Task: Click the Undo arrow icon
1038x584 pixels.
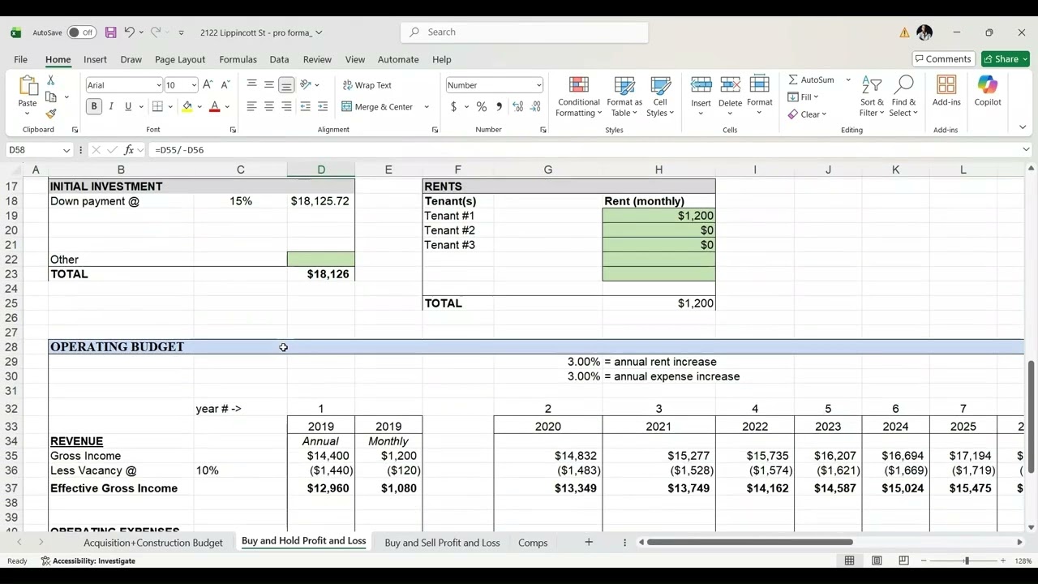Action: click(129, 32)
